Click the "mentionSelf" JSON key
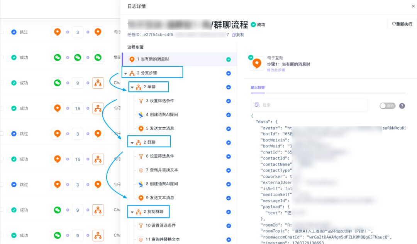Image resolution: width=417 pixels, height=244 pixels. coord(276,195)
